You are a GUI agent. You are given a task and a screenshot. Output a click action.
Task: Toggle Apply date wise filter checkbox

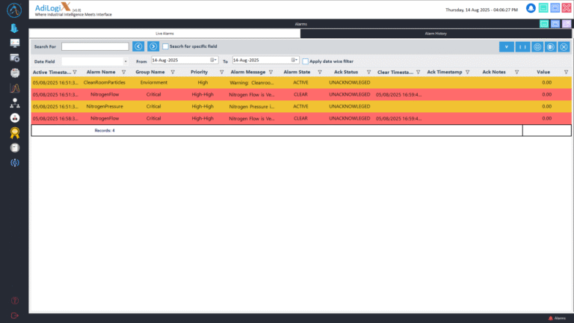[x=305, y=61]
